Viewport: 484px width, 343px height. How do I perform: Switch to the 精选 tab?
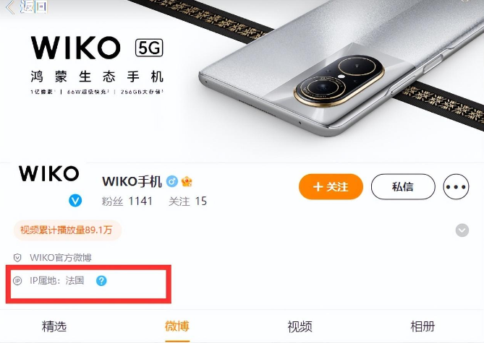[x=54, y=326]
